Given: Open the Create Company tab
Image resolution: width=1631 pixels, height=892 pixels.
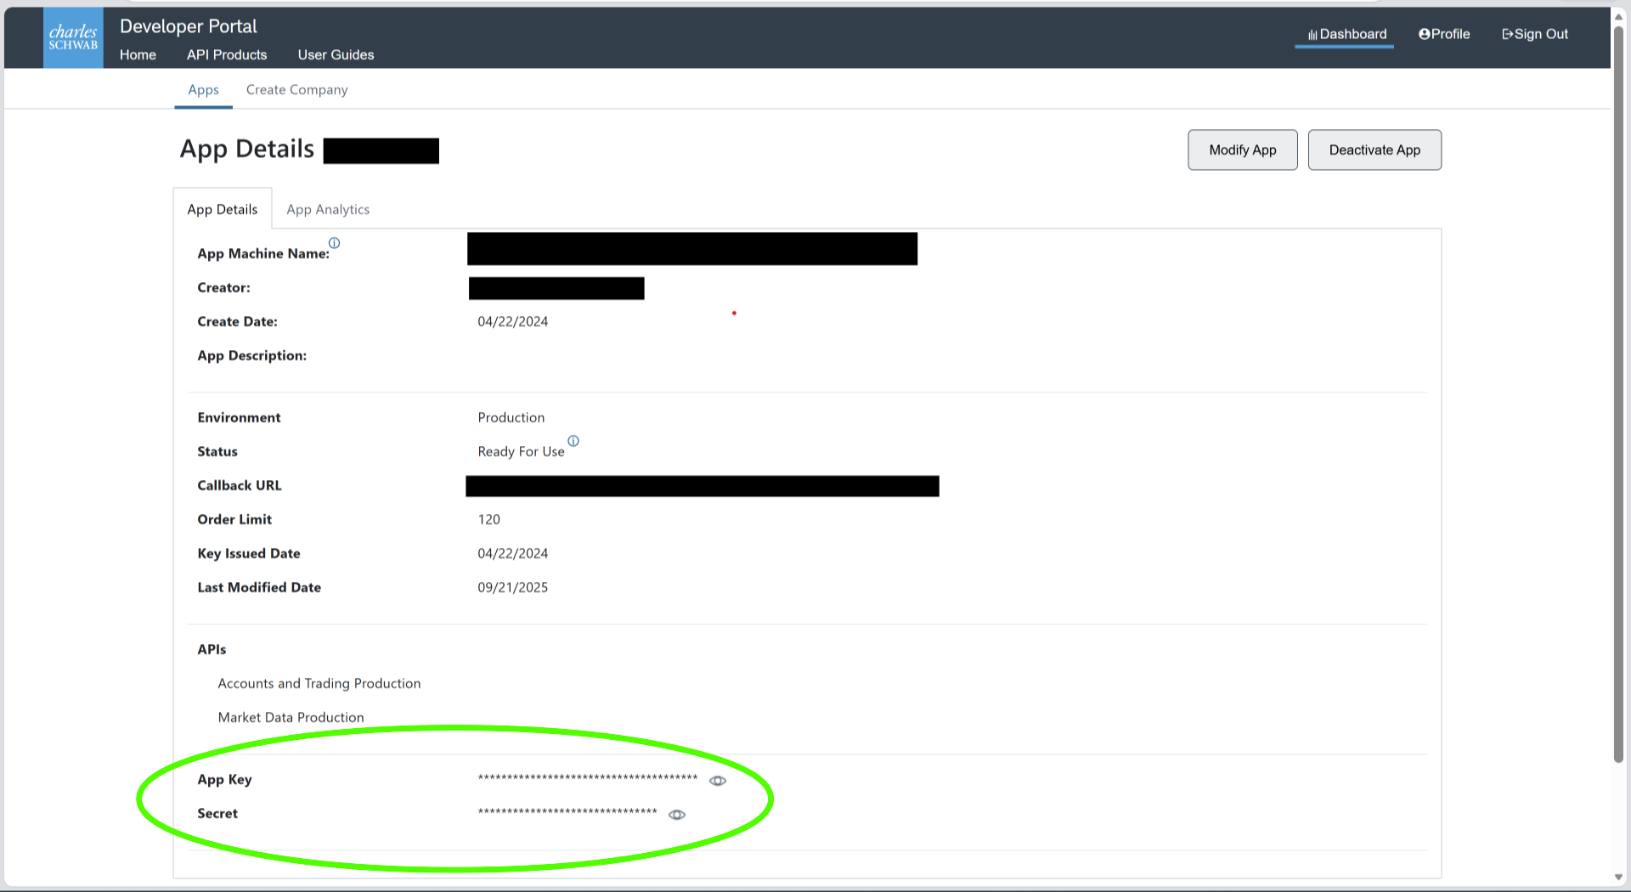Looking at the screenshot, I should click(x=296, y=89).
